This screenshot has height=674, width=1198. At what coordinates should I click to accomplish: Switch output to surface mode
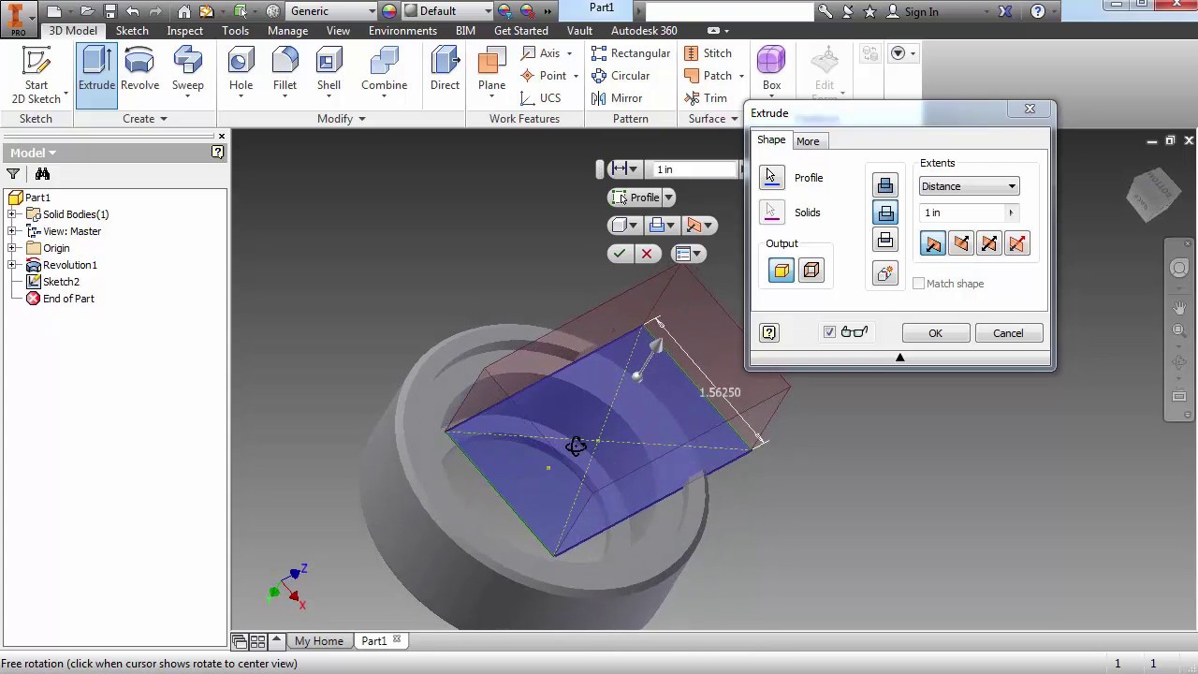click(811, 271)
